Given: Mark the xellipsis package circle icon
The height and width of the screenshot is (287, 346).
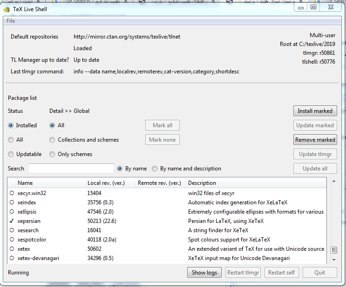Looking at the screenshot, I should click(x=12, y=212).
